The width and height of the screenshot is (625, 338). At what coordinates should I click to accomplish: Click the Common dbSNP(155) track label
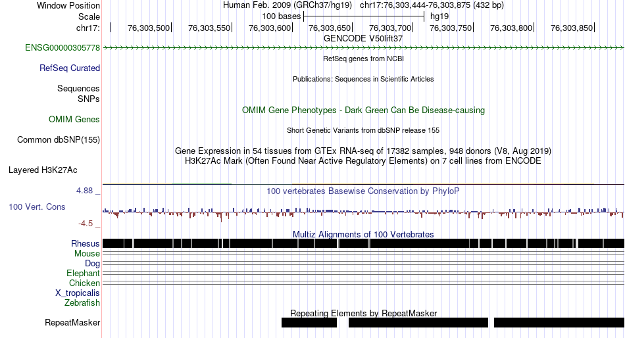click(58, 140)
